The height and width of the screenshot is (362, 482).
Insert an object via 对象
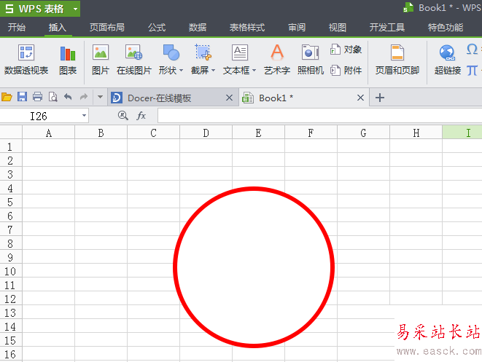346,50
